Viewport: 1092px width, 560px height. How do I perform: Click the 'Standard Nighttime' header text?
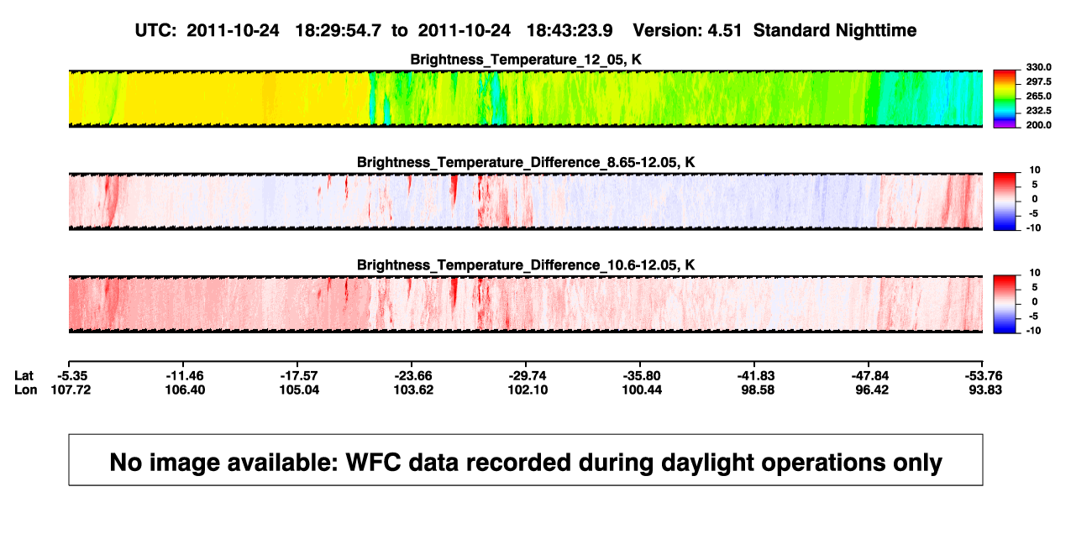tap(835, 30)
